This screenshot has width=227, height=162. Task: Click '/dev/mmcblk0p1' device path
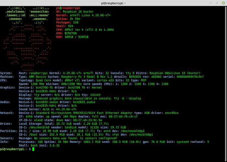coord(141,135)
